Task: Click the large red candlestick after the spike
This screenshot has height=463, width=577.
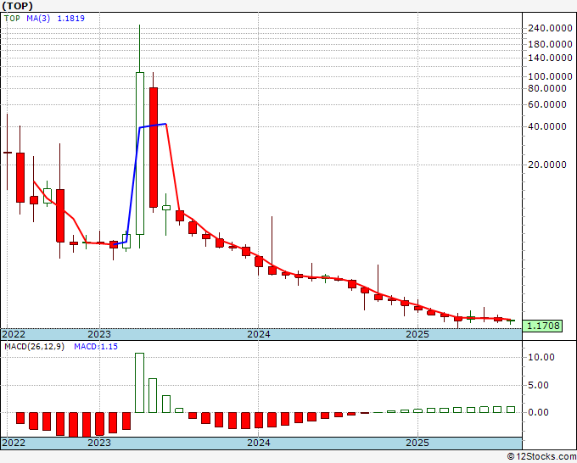Action: (x=154, y=148)
